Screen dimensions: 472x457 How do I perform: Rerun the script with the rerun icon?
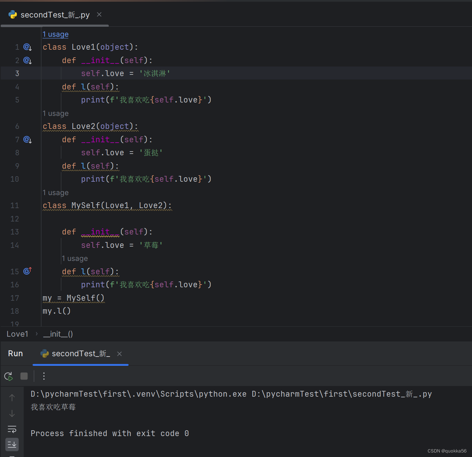[9, 376]
